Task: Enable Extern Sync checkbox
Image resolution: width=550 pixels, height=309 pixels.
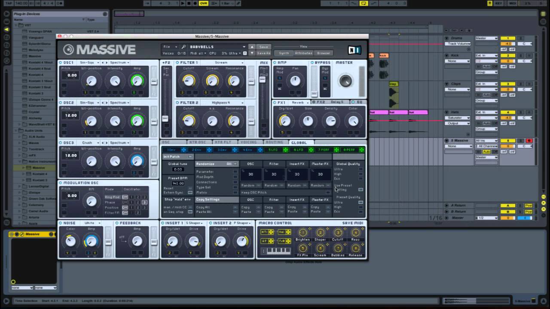Action: point(190,193)
